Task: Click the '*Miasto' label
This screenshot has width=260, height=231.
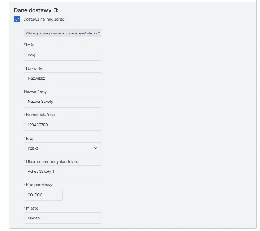Action: point(31,208)
